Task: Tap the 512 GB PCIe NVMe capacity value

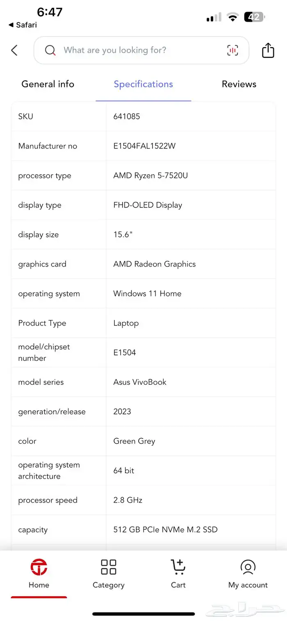Action: tap(165, 530)
